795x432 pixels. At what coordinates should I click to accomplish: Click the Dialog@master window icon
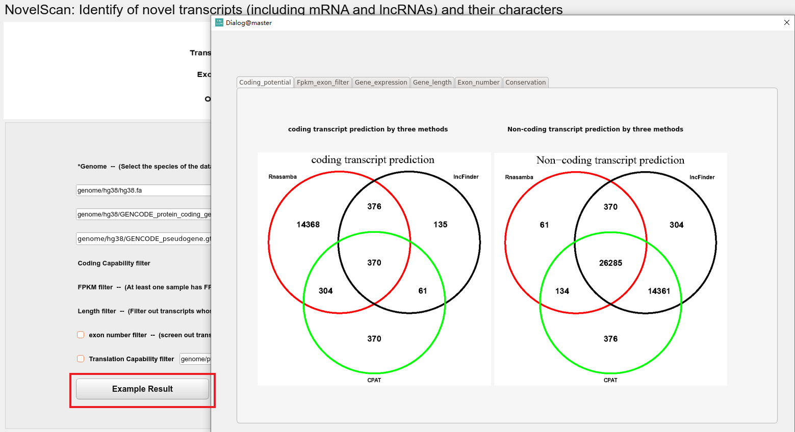point(219,22)
